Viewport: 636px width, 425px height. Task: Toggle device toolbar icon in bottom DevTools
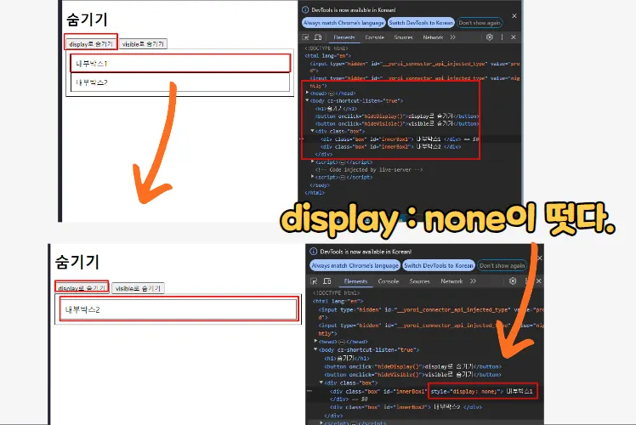tap(327, 281)
